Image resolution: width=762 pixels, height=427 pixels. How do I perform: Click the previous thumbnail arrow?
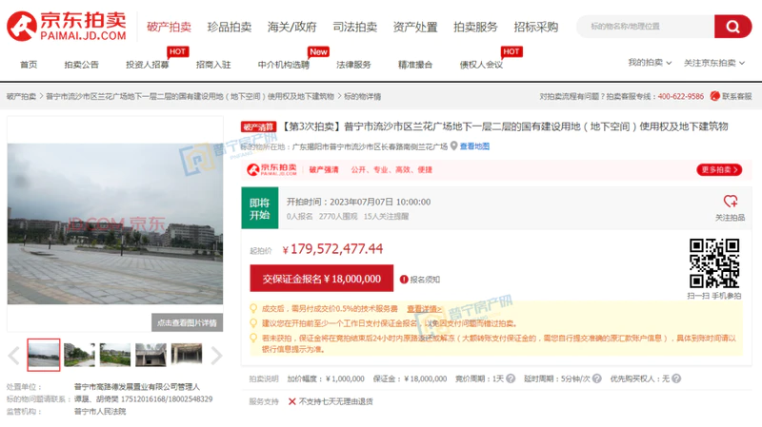coord(14,356)
